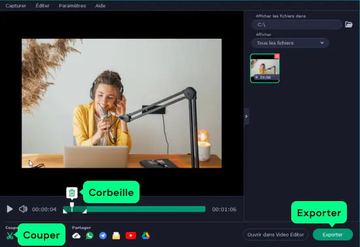
Task: Click the green timeline progress bar
Action: (134, 209)
